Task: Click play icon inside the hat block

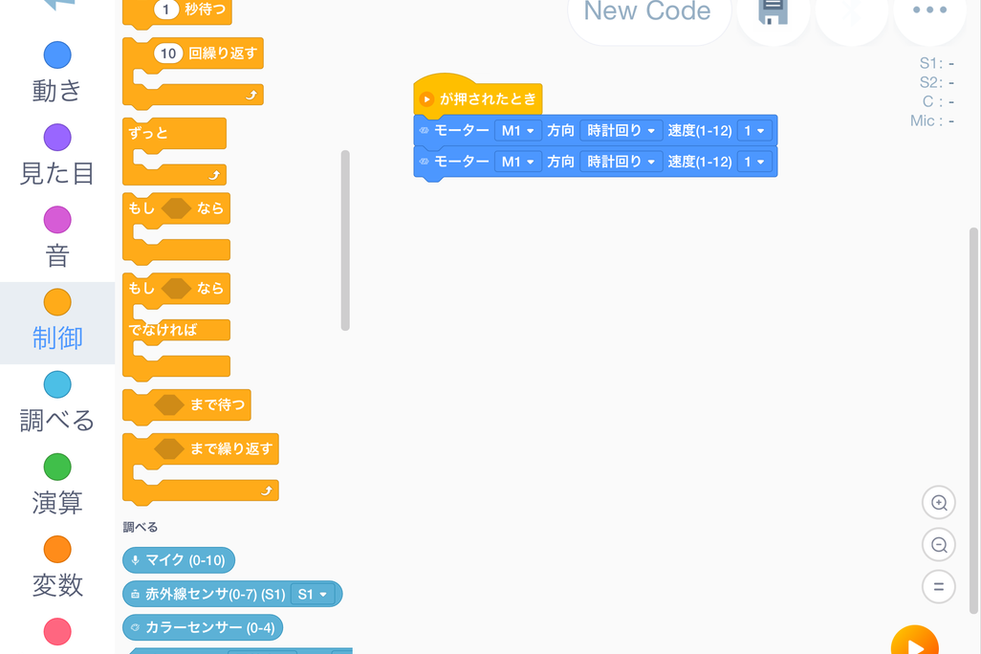Action: point(426,98)
